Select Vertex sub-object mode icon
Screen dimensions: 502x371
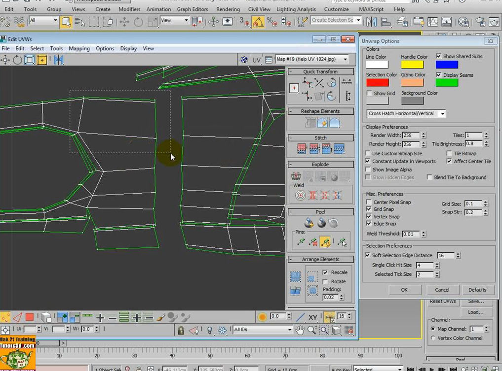click(x=5, y=317)
